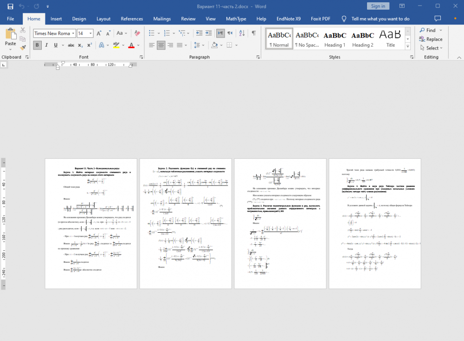Toggle Bold formatting
Viewport: 464px width, 341px height.
click(37, 45)
